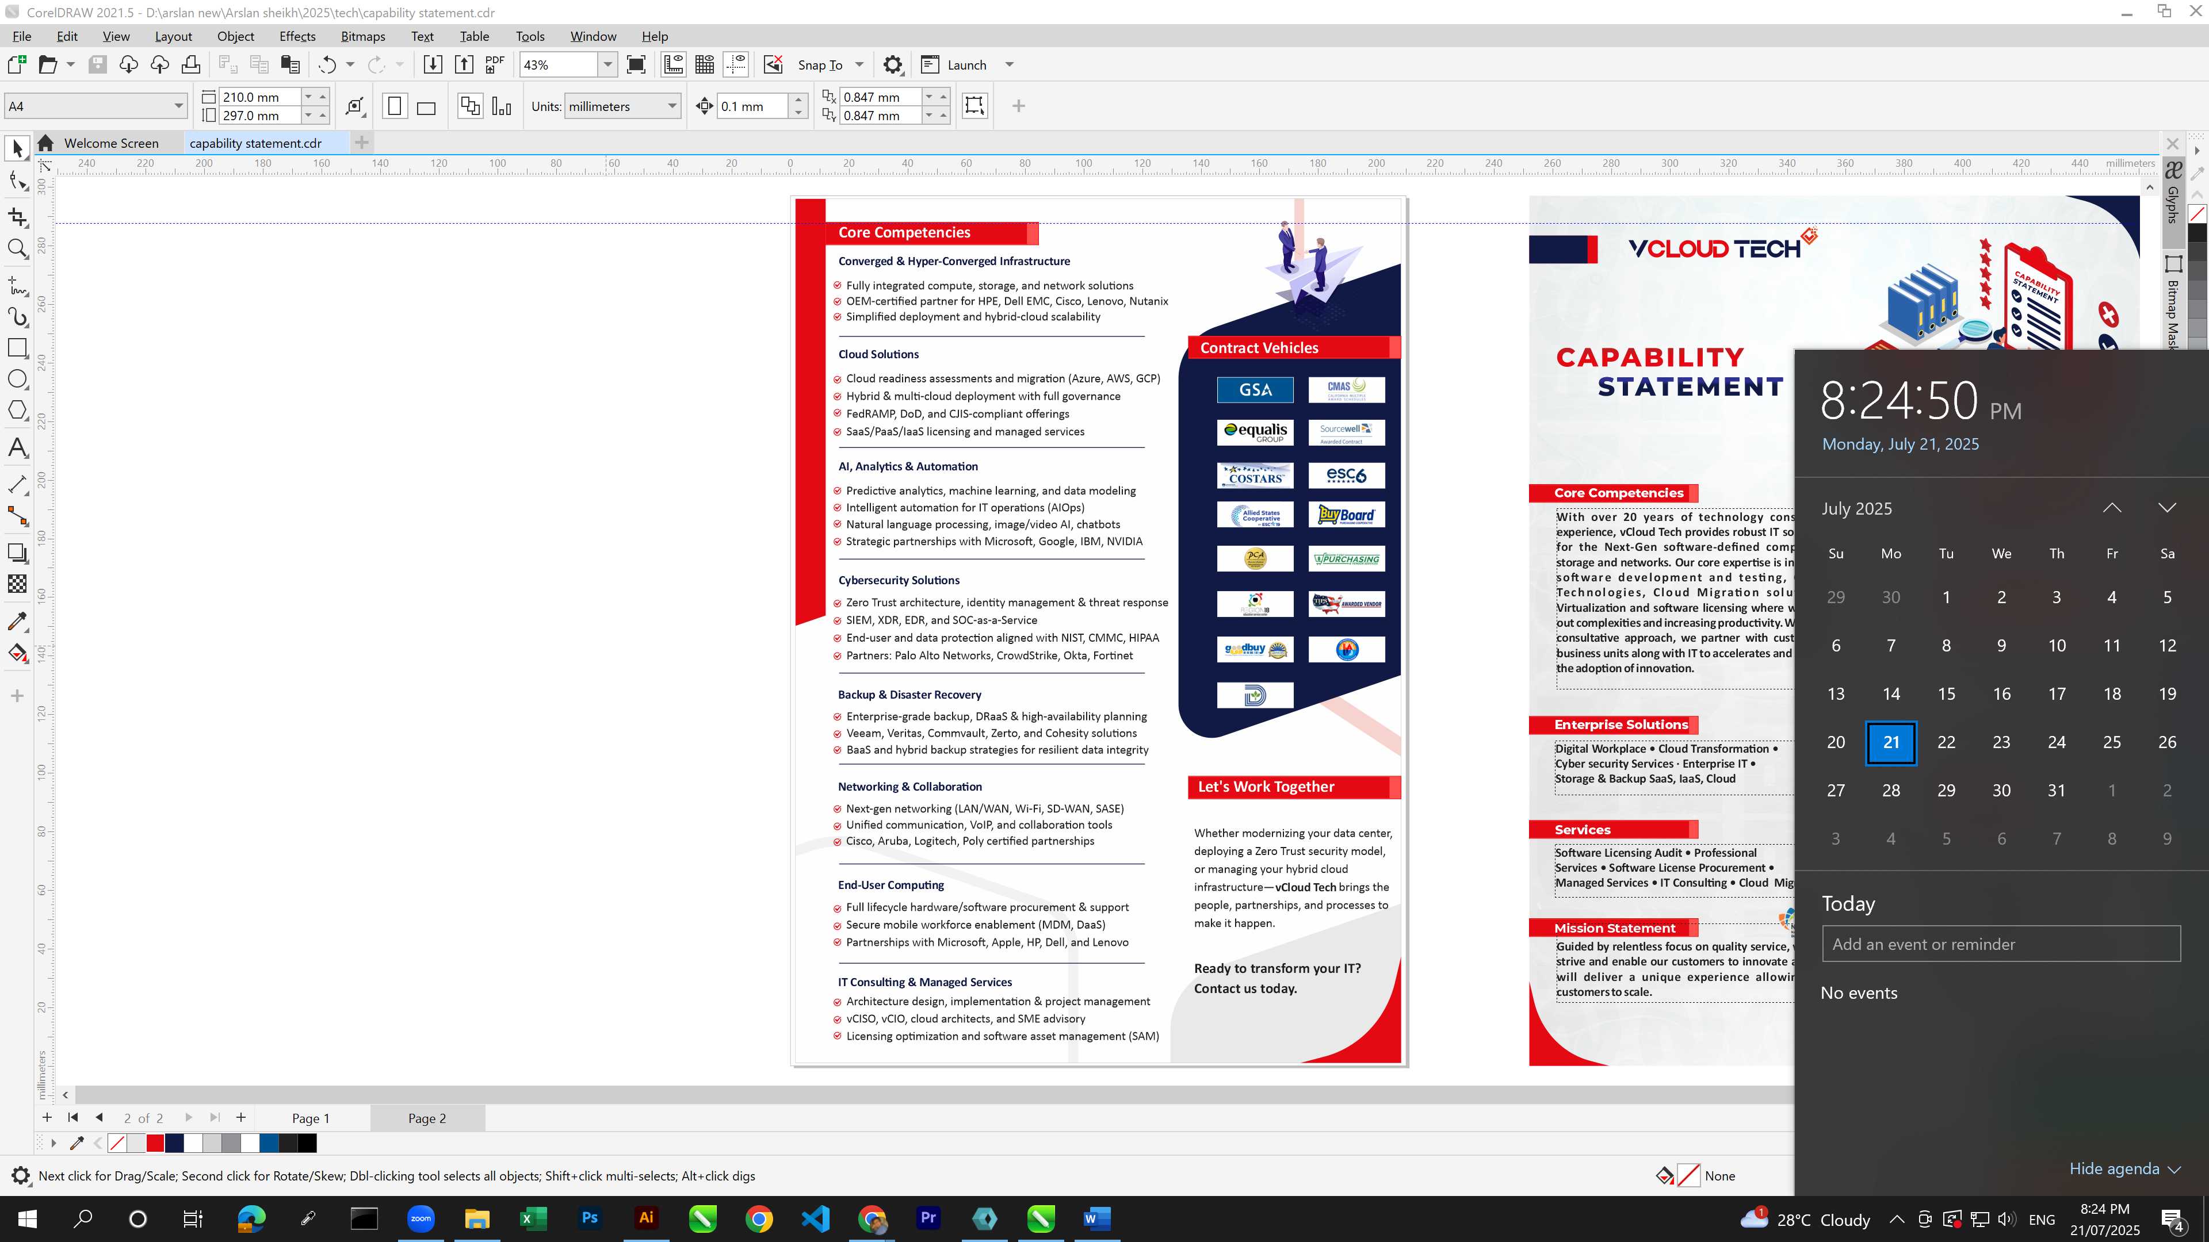Select the Parallel Dimension tool

tap(17, 484)
